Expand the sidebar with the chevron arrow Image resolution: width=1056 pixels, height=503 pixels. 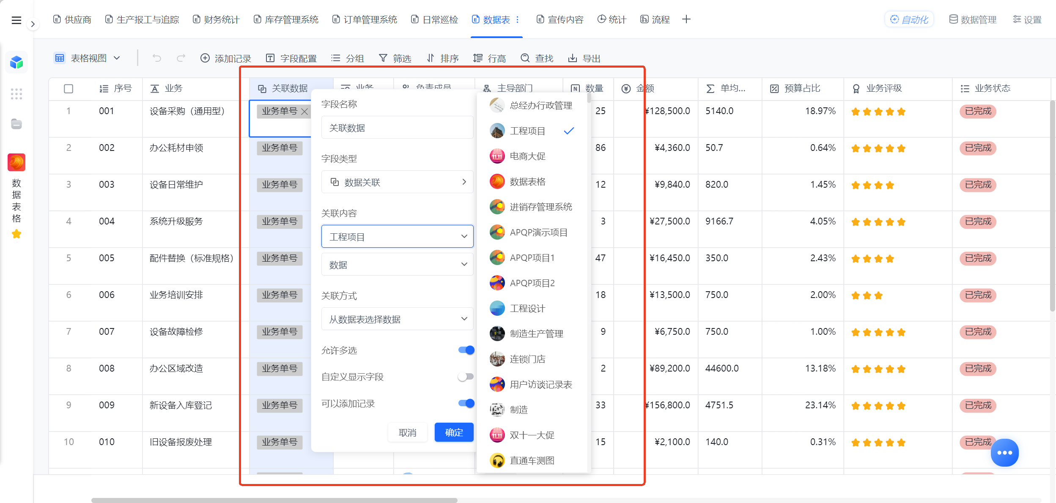(x=33, y=24)
